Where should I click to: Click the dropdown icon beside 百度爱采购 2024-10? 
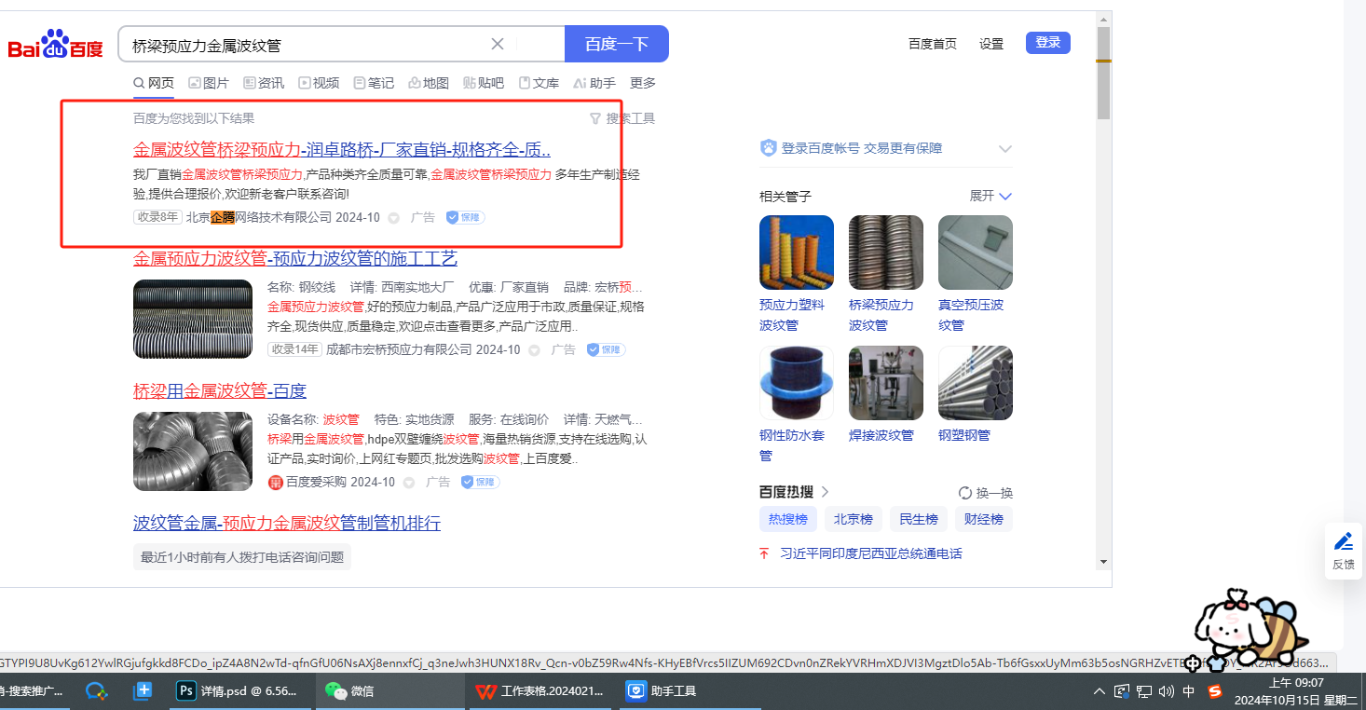[408, 483]
